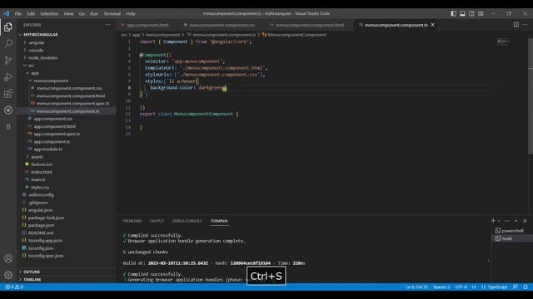Switch to the Problems panel tab
The width and height of the screenshot is (533, 299).
(x=132, y=221)
